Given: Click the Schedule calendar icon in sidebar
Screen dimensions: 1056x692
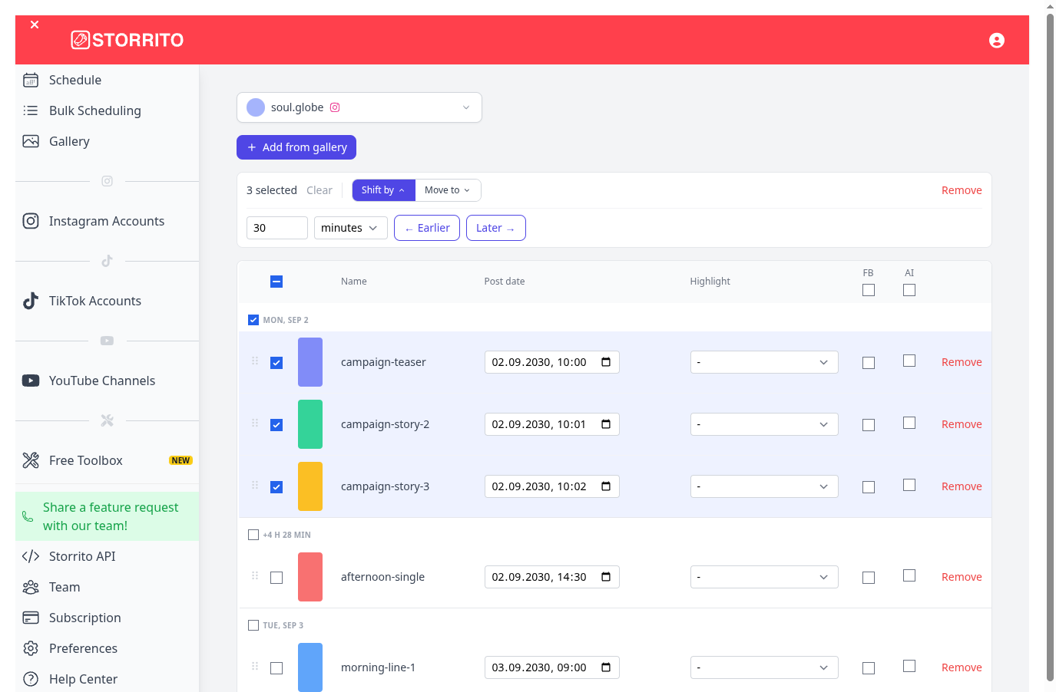Looking at the screenshot, I should pos(31,80).
